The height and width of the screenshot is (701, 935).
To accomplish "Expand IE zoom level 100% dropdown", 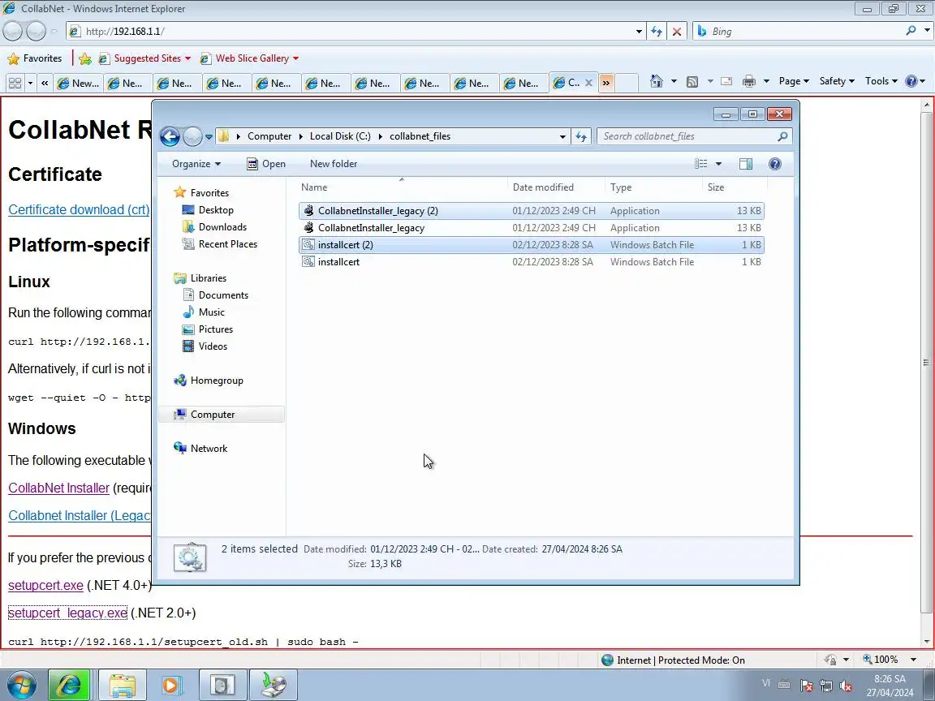I will 913,660.
